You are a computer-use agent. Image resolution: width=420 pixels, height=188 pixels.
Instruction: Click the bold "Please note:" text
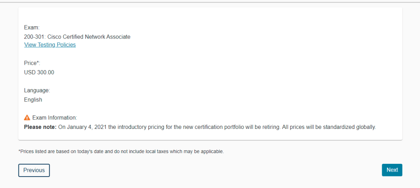click(40, 127)
